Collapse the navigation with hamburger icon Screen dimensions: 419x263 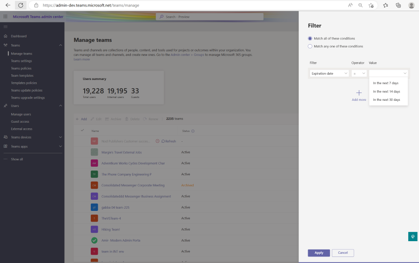pyautogui.click(x=5, y=26)
